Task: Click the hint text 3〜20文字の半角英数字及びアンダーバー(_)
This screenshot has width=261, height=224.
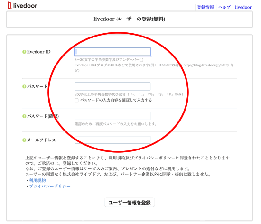Action: point(109,60)
